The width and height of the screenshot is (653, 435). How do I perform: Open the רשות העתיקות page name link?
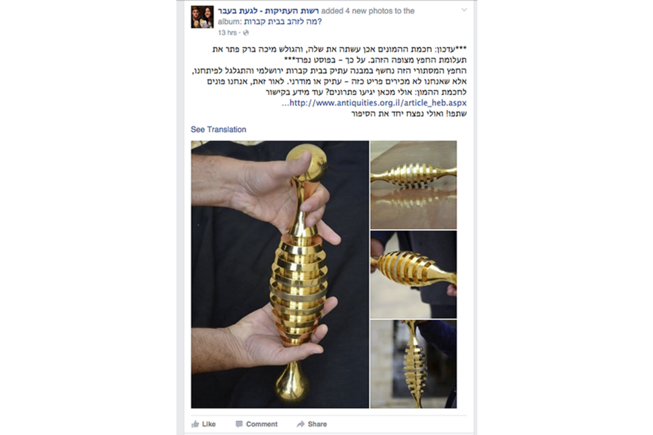(268, 11)
